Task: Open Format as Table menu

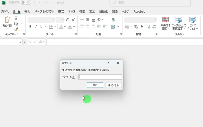Action: [x=179, y=23]
